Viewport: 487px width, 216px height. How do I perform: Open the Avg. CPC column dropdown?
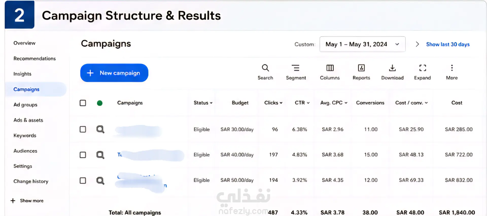point(334,103)
